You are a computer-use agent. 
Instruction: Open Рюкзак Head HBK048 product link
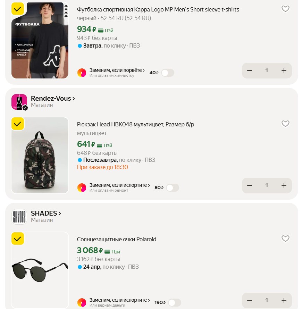(x=135, y=124)
